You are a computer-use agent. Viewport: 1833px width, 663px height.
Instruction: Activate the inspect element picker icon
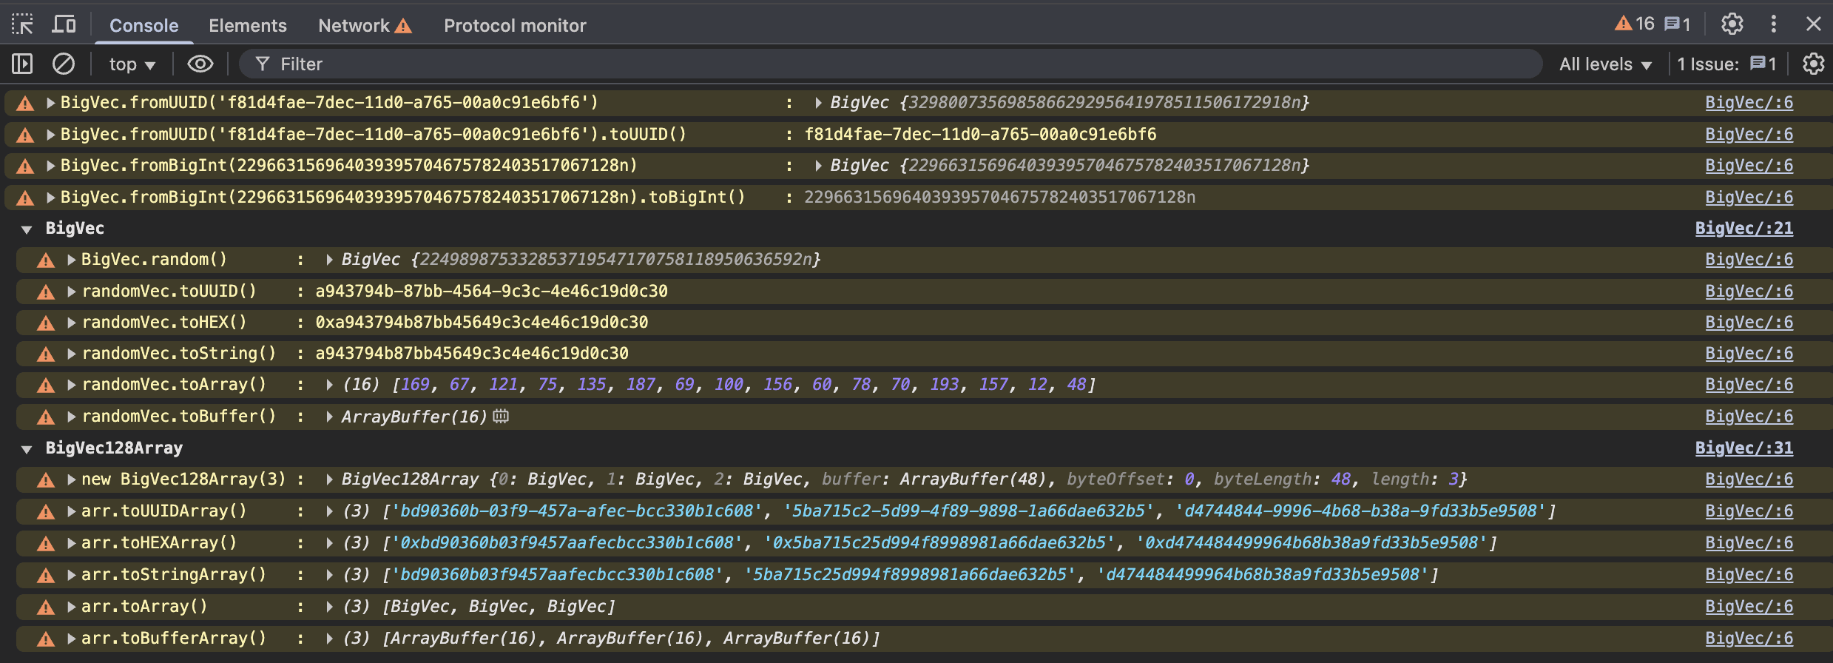click(x=22, y=24)
